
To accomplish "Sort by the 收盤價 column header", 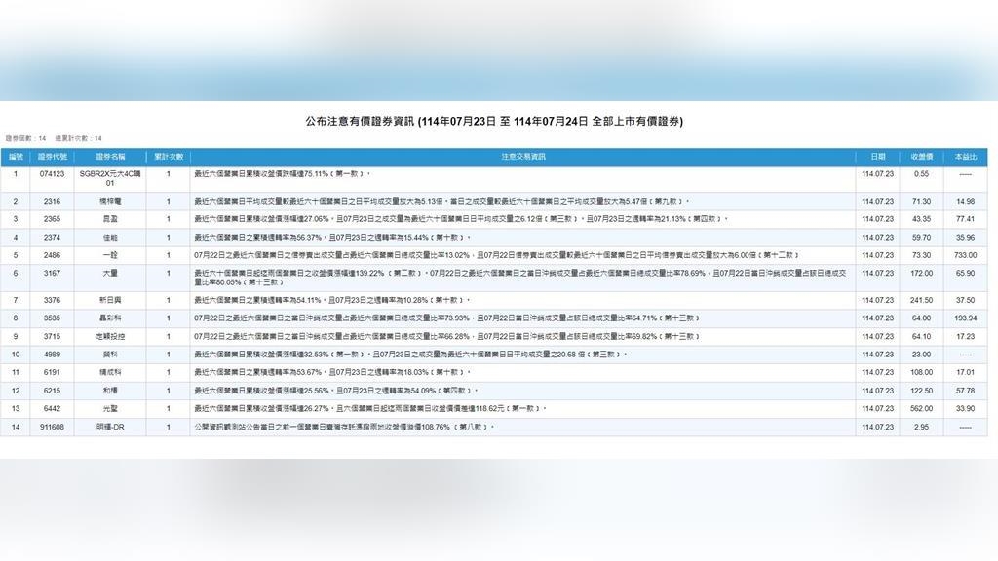I will [921, 157].
